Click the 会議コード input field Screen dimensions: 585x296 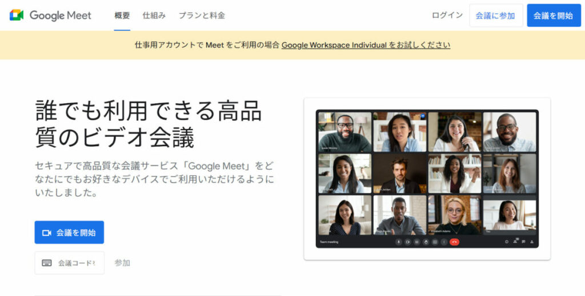[70, 263]
